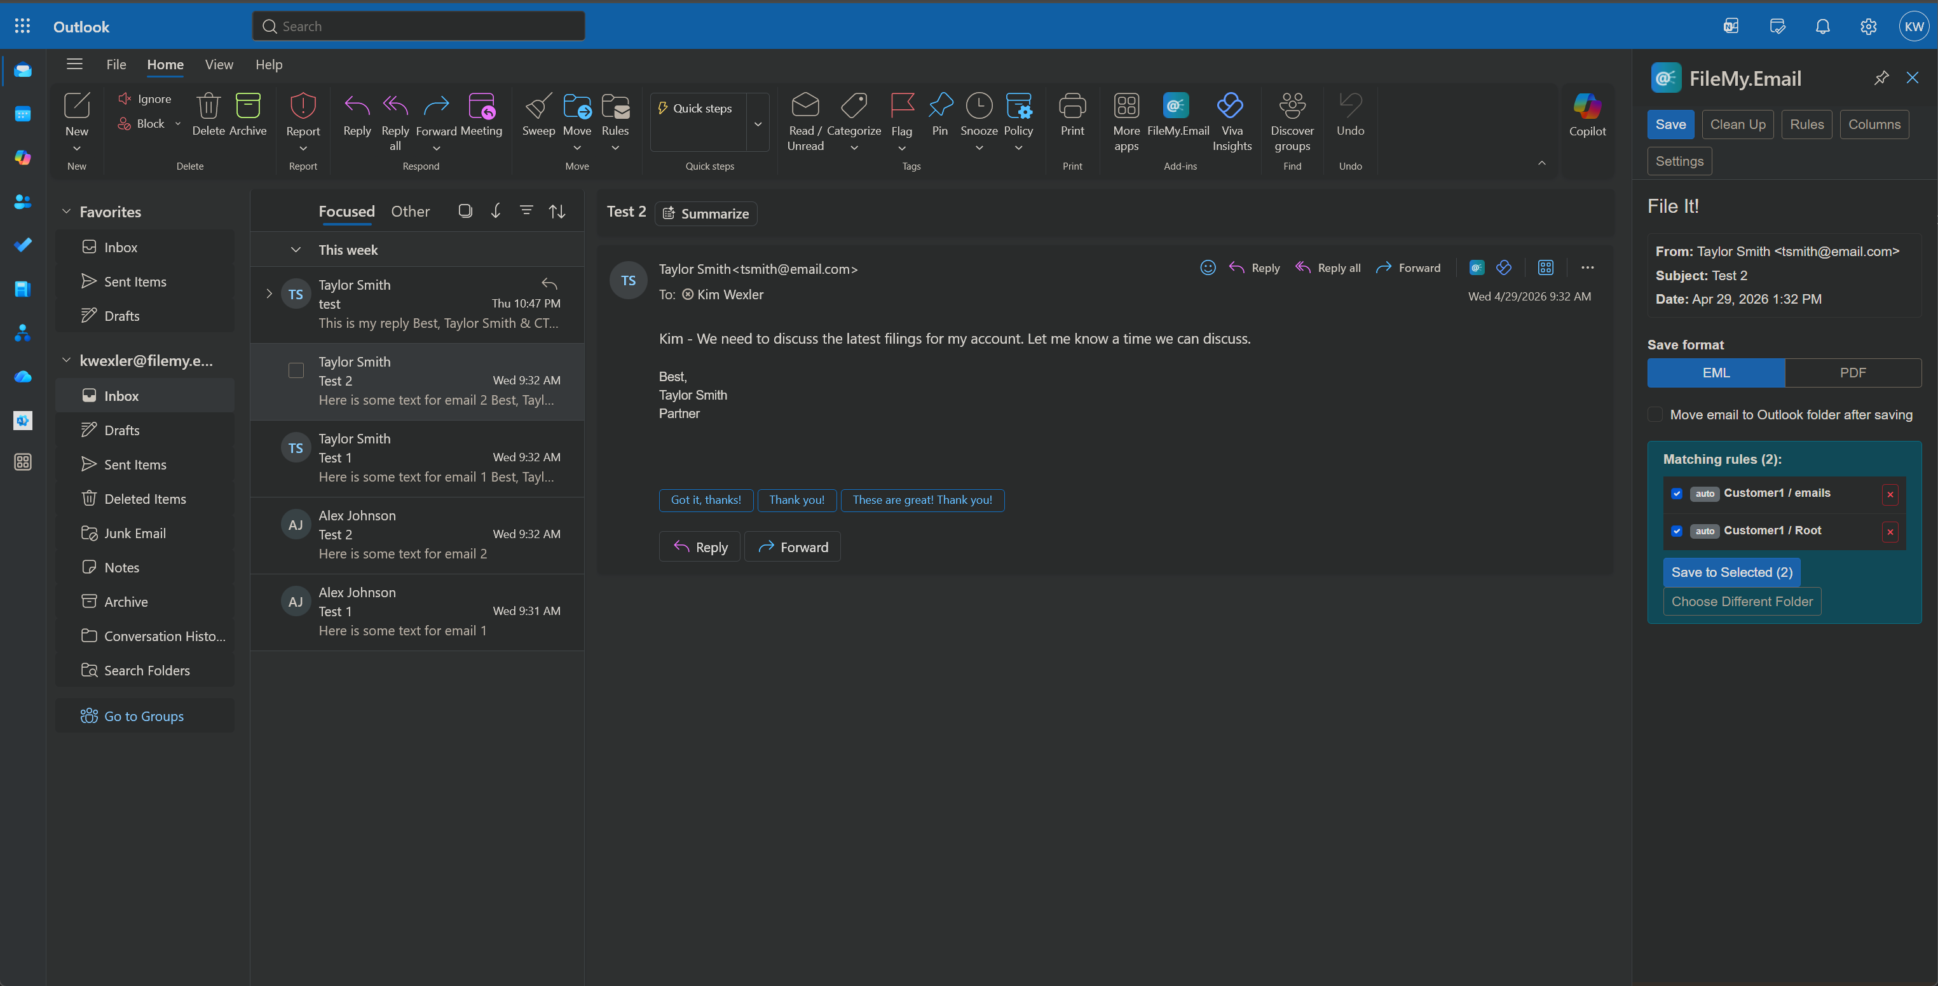Screen dimensions: 1938x986
Task: Toggle the Customer1 / emails rule checkbox
Action: click(1677, 494)
